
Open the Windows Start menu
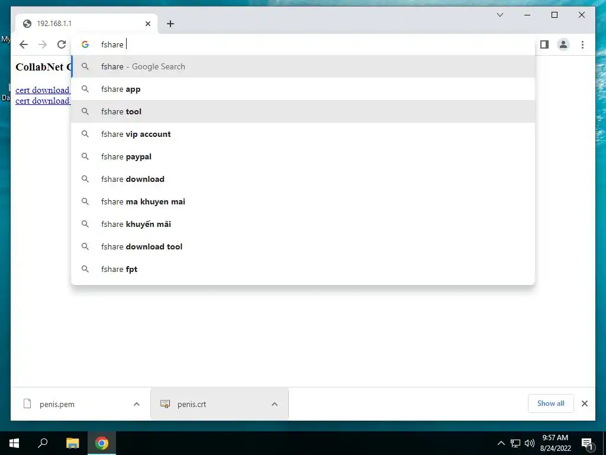pyautogui.click(x=14, y=443)
